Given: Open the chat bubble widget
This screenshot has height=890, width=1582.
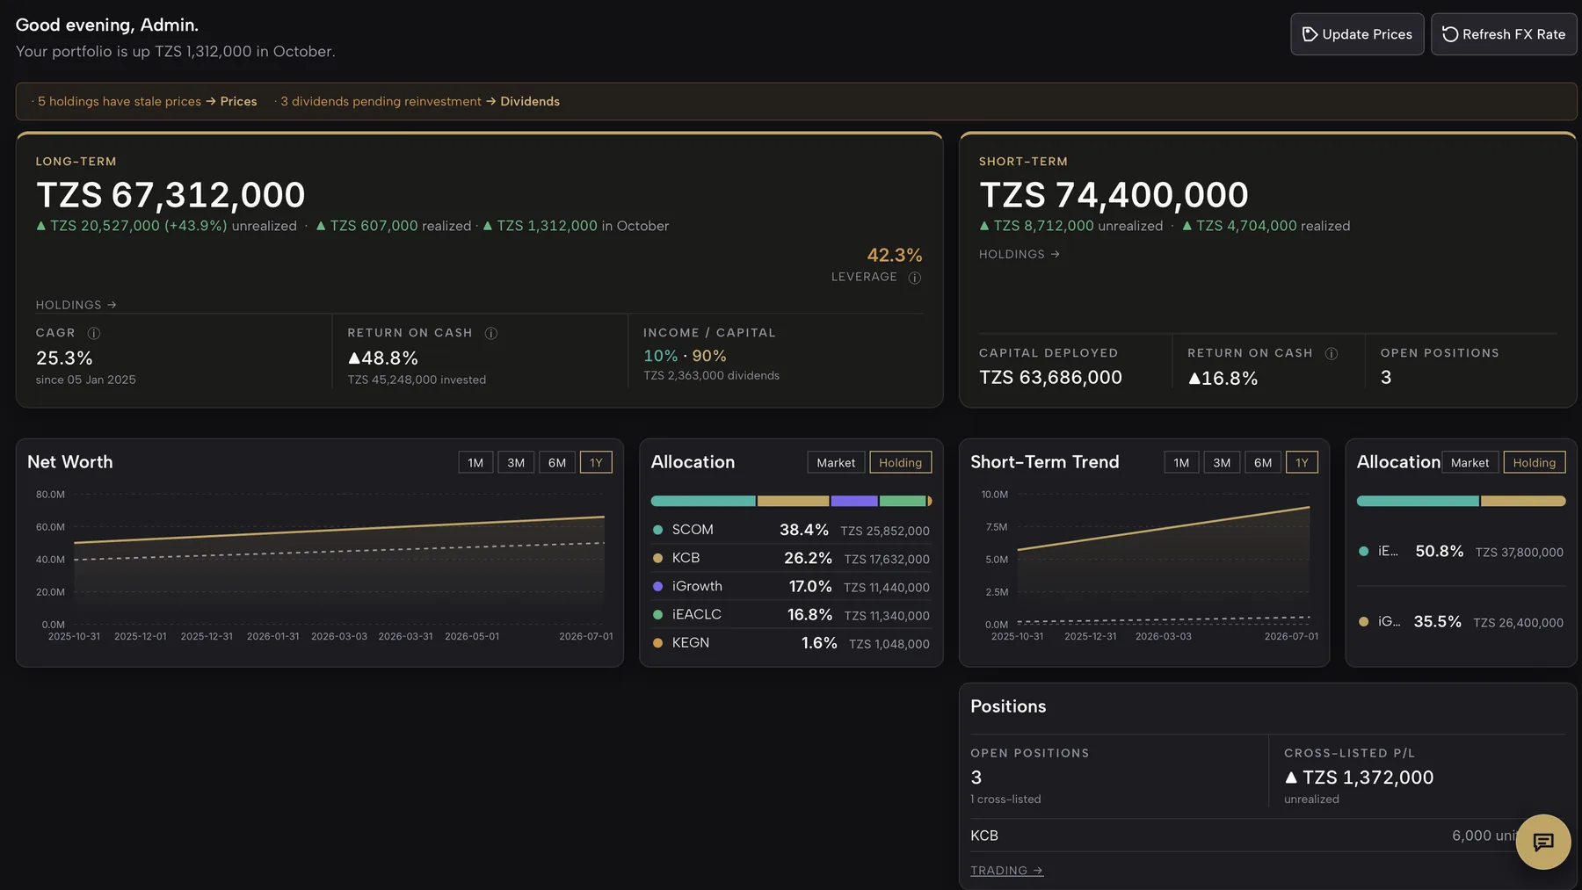Looking at the screenshot, I should pos(1542,842).
